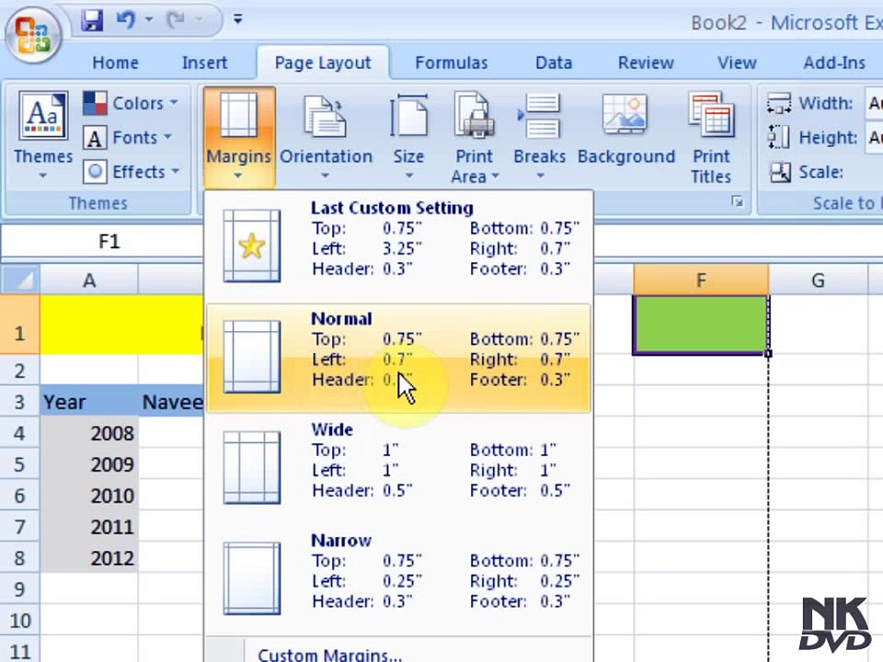
Task: Expand the theme Effects dropdown
Action: point(132,172)
